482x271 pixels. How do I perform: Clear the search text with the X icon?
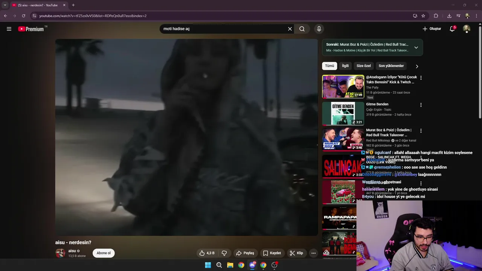pyautogui.click(x=290, y=29)
